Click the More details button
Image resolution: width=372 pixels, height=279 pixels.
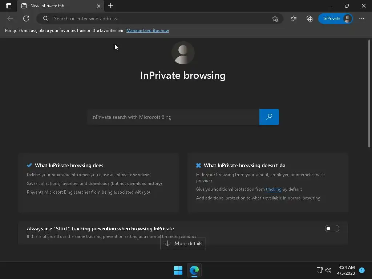click(x=183, y=243)
